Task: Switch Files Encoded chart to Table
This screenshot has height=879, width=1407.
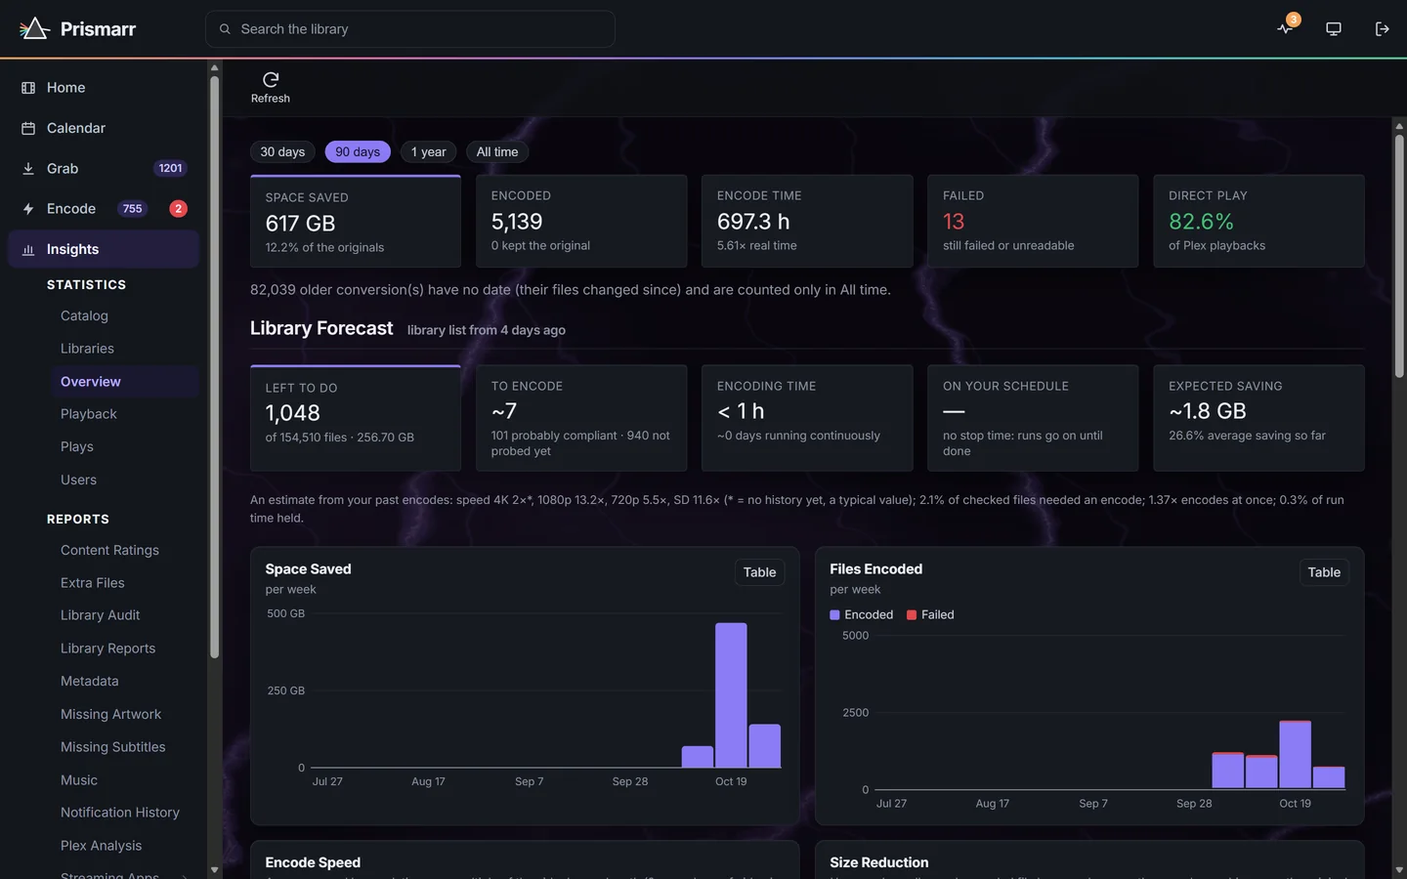Action: click(1324, 572)
